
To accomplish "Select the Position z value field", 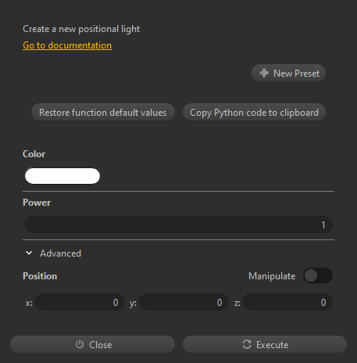I will (287, 302).
